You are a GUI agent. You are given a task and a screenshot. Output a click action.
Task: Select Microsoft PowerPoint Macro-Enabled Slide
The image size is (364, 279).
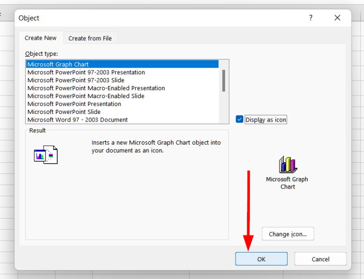[122, 96]
